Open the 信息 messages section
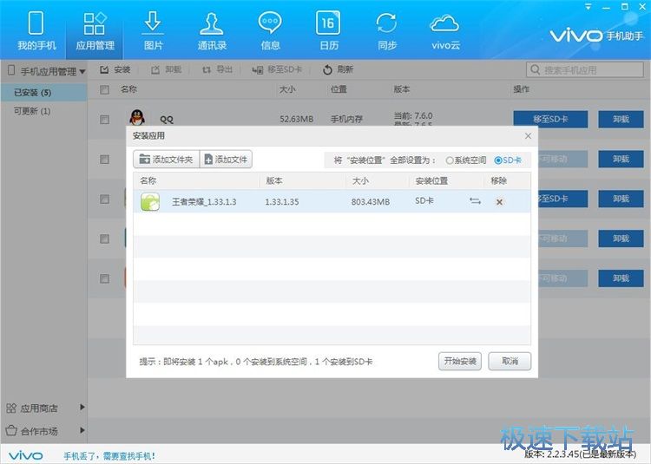Screen dimensions: 651x464 pyautogui.click(x=270, y=30)
